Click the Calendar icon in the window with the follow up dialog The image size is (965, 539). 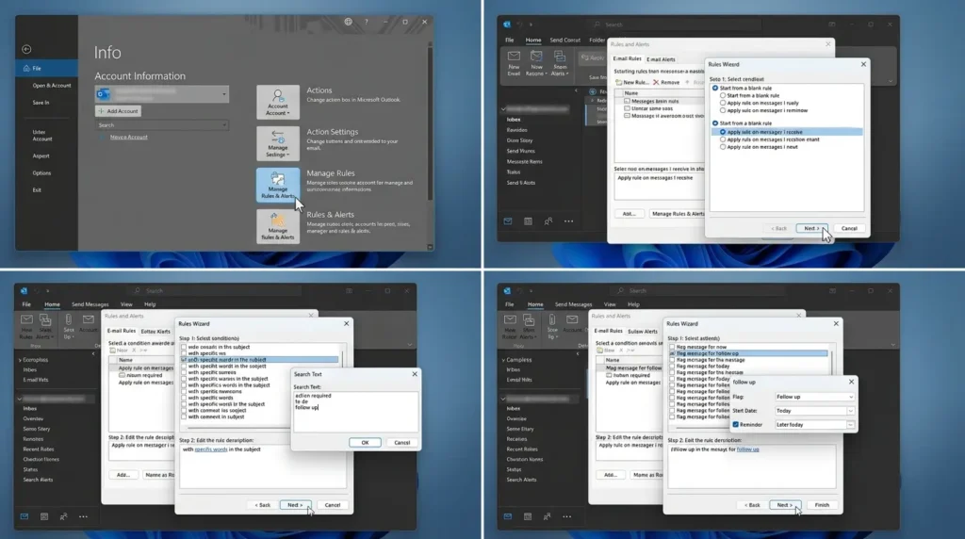[528, 516]
